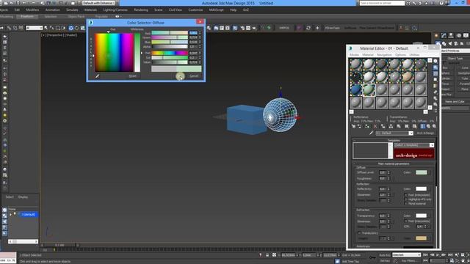Click Reset button in Color Selector
Screen dimensions: 470x264
132,76
